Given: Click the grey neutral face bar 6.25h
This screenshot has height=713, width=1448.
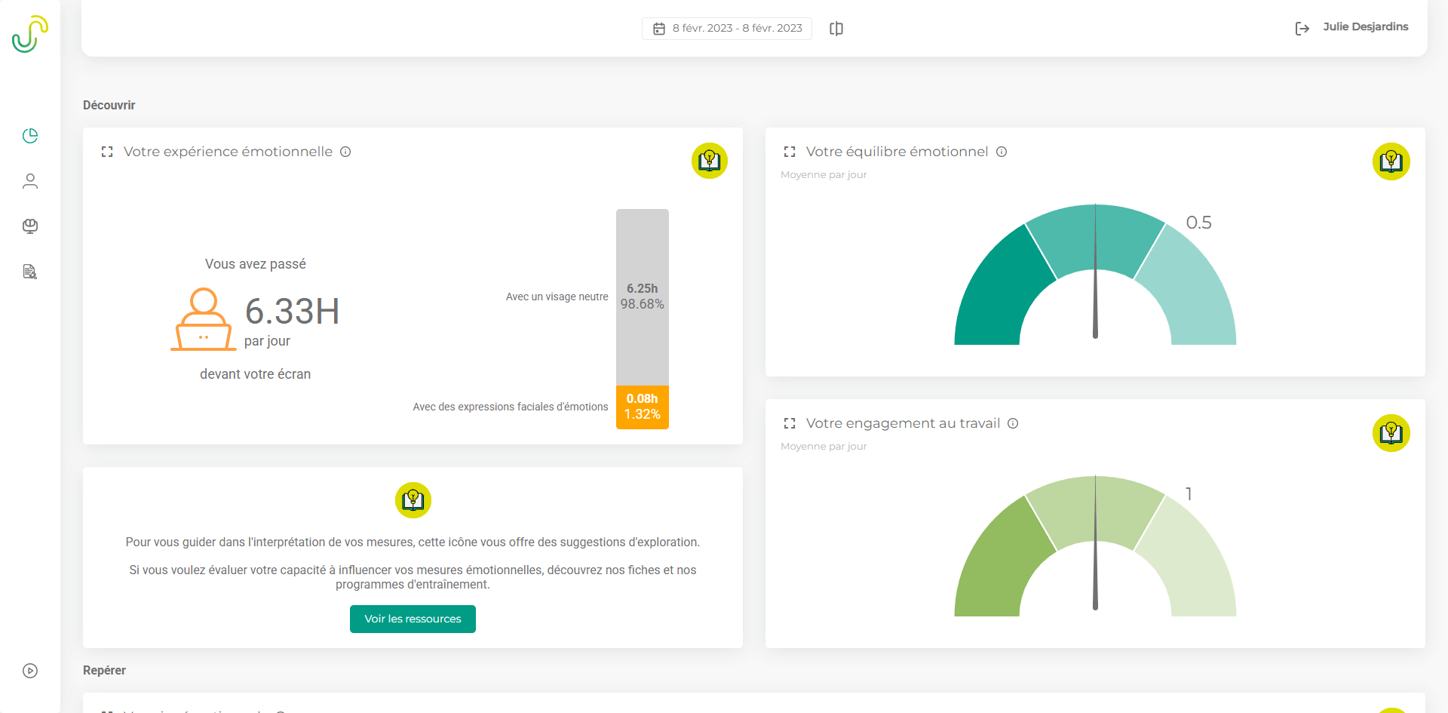Looking at the screenshot, I should click(x=643, y=297).
